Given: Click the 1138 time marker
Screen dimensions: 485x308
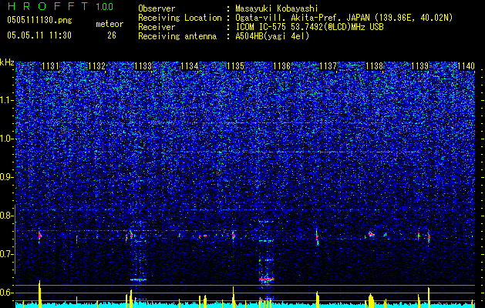Looking at the screenshot, I should [374, 66].
